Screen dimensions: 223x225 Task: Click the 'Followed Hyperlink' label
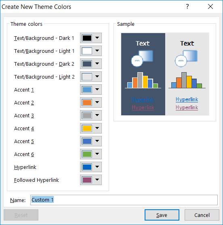point(36,180)
